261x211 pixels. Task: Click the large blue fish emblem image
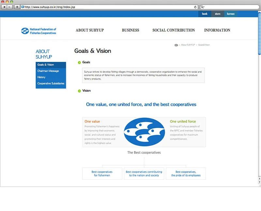tap(144, 132)
